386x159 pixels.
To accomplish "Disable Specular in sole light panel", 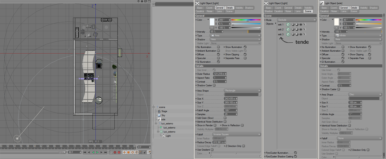I will tap(343, 58).
